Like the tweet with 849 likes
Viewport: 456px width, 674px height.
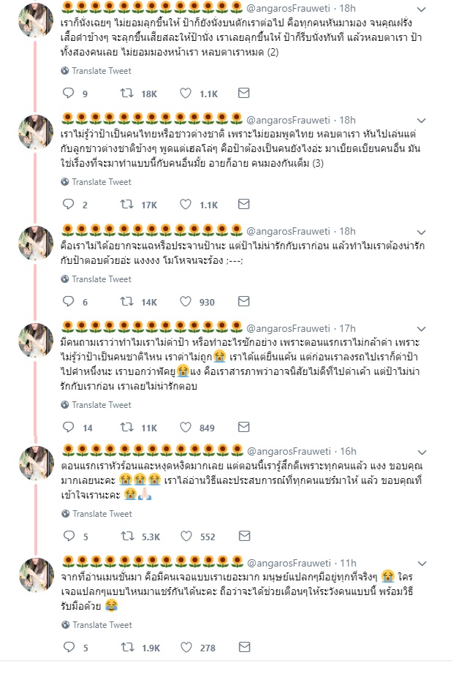click(185, 427)
